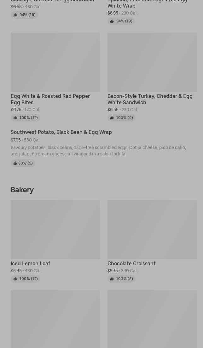
Task: Select the Chocolate Croissant image
Action: coord(152,230)
